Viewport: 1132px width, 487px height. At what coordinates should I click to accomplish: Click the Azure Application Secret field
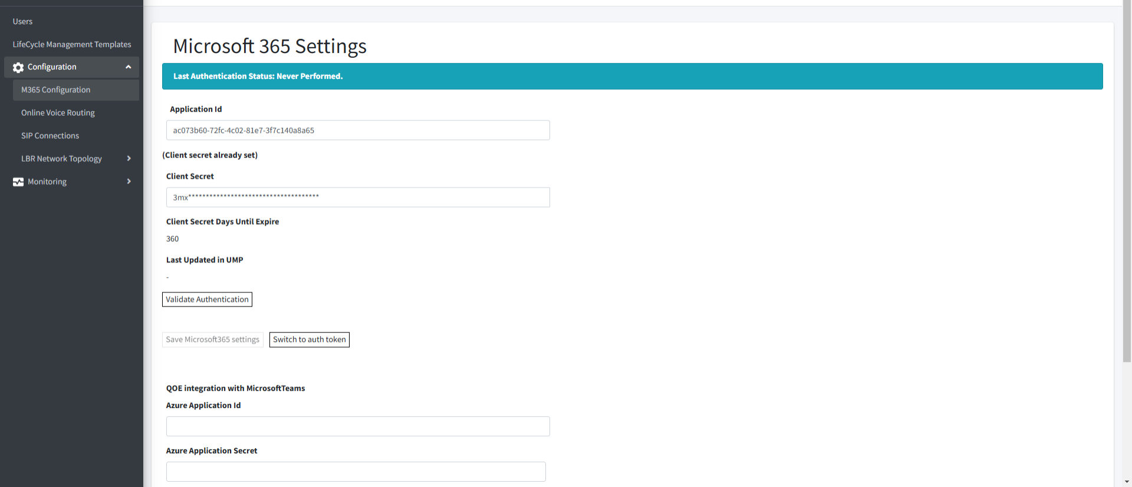coord(356,472)
